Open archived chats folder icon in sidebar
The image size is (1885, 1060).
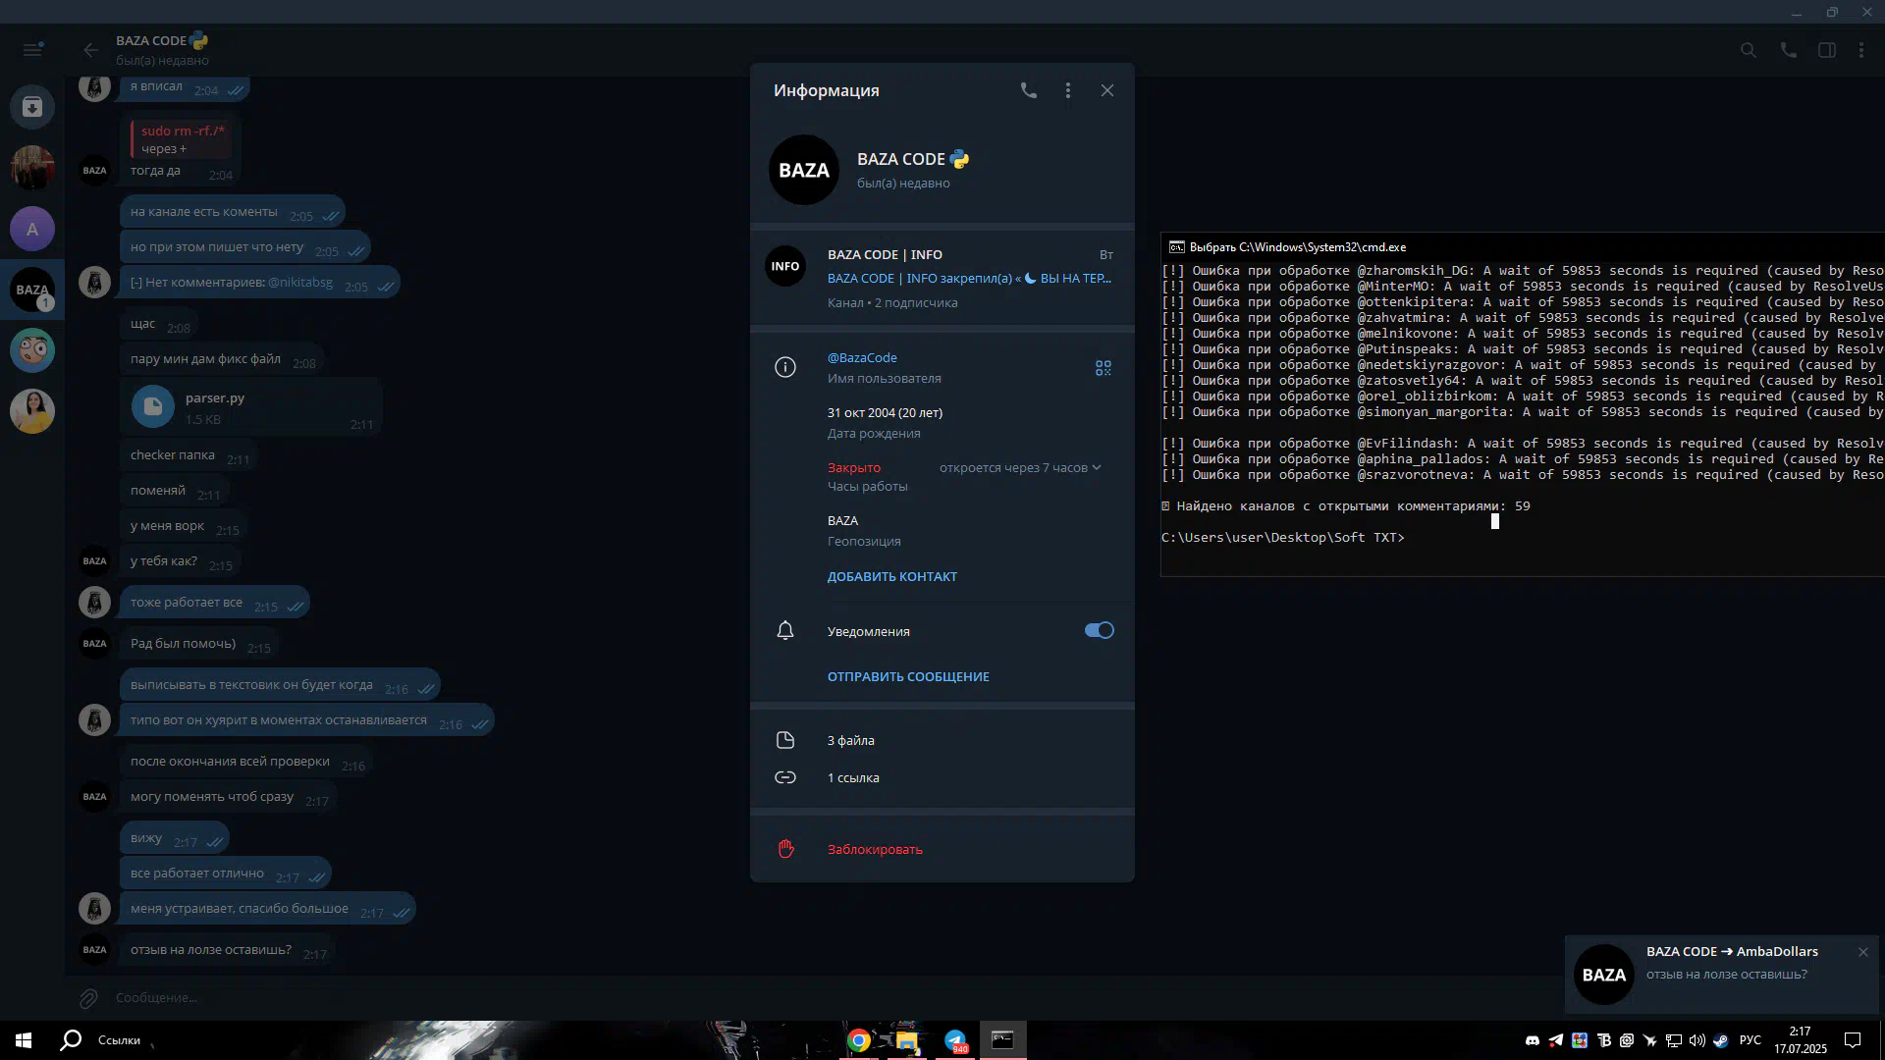click(32, 106)
